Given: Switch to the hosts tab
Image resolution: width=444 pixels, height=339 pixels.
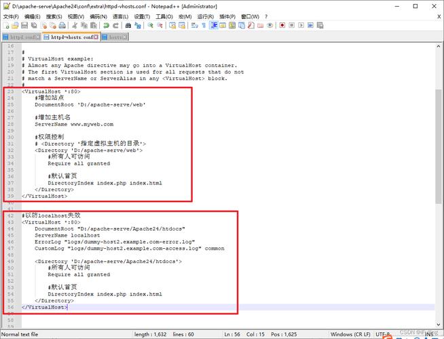Looking at the screenshot, I should point(115,37).
